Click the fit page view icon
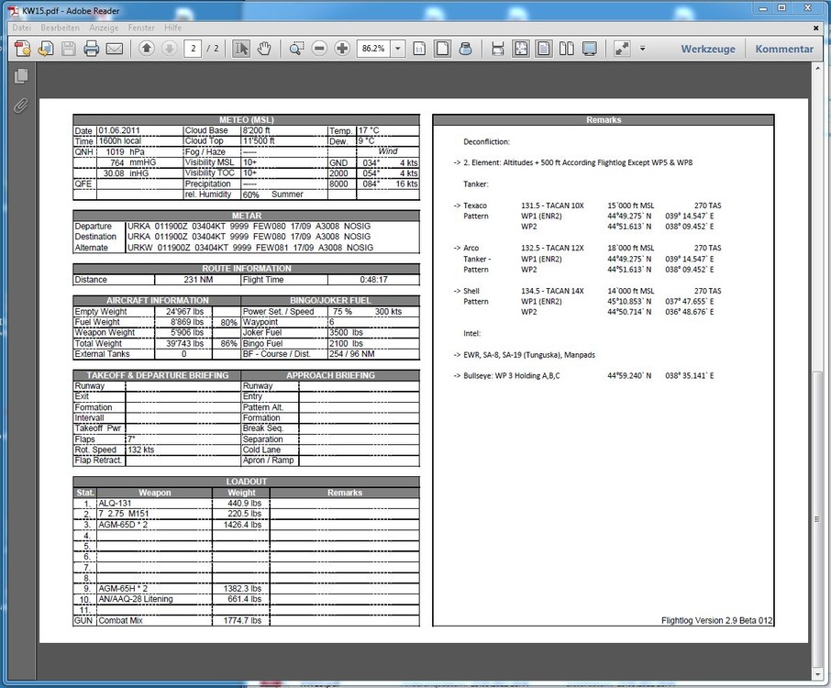 521,49
